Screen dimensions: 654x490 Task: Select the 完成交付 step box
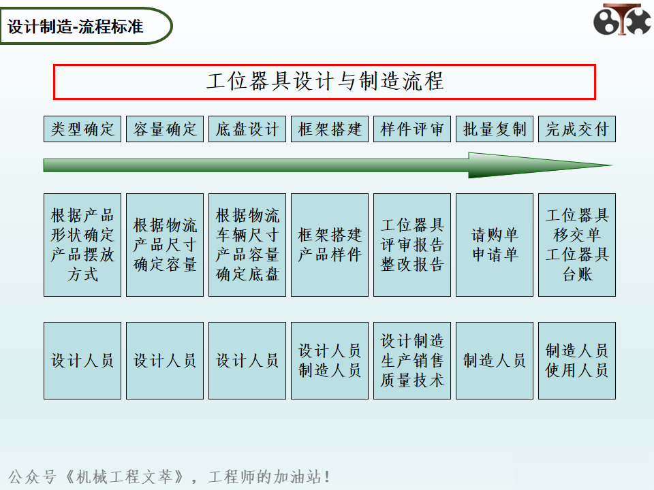577,129
